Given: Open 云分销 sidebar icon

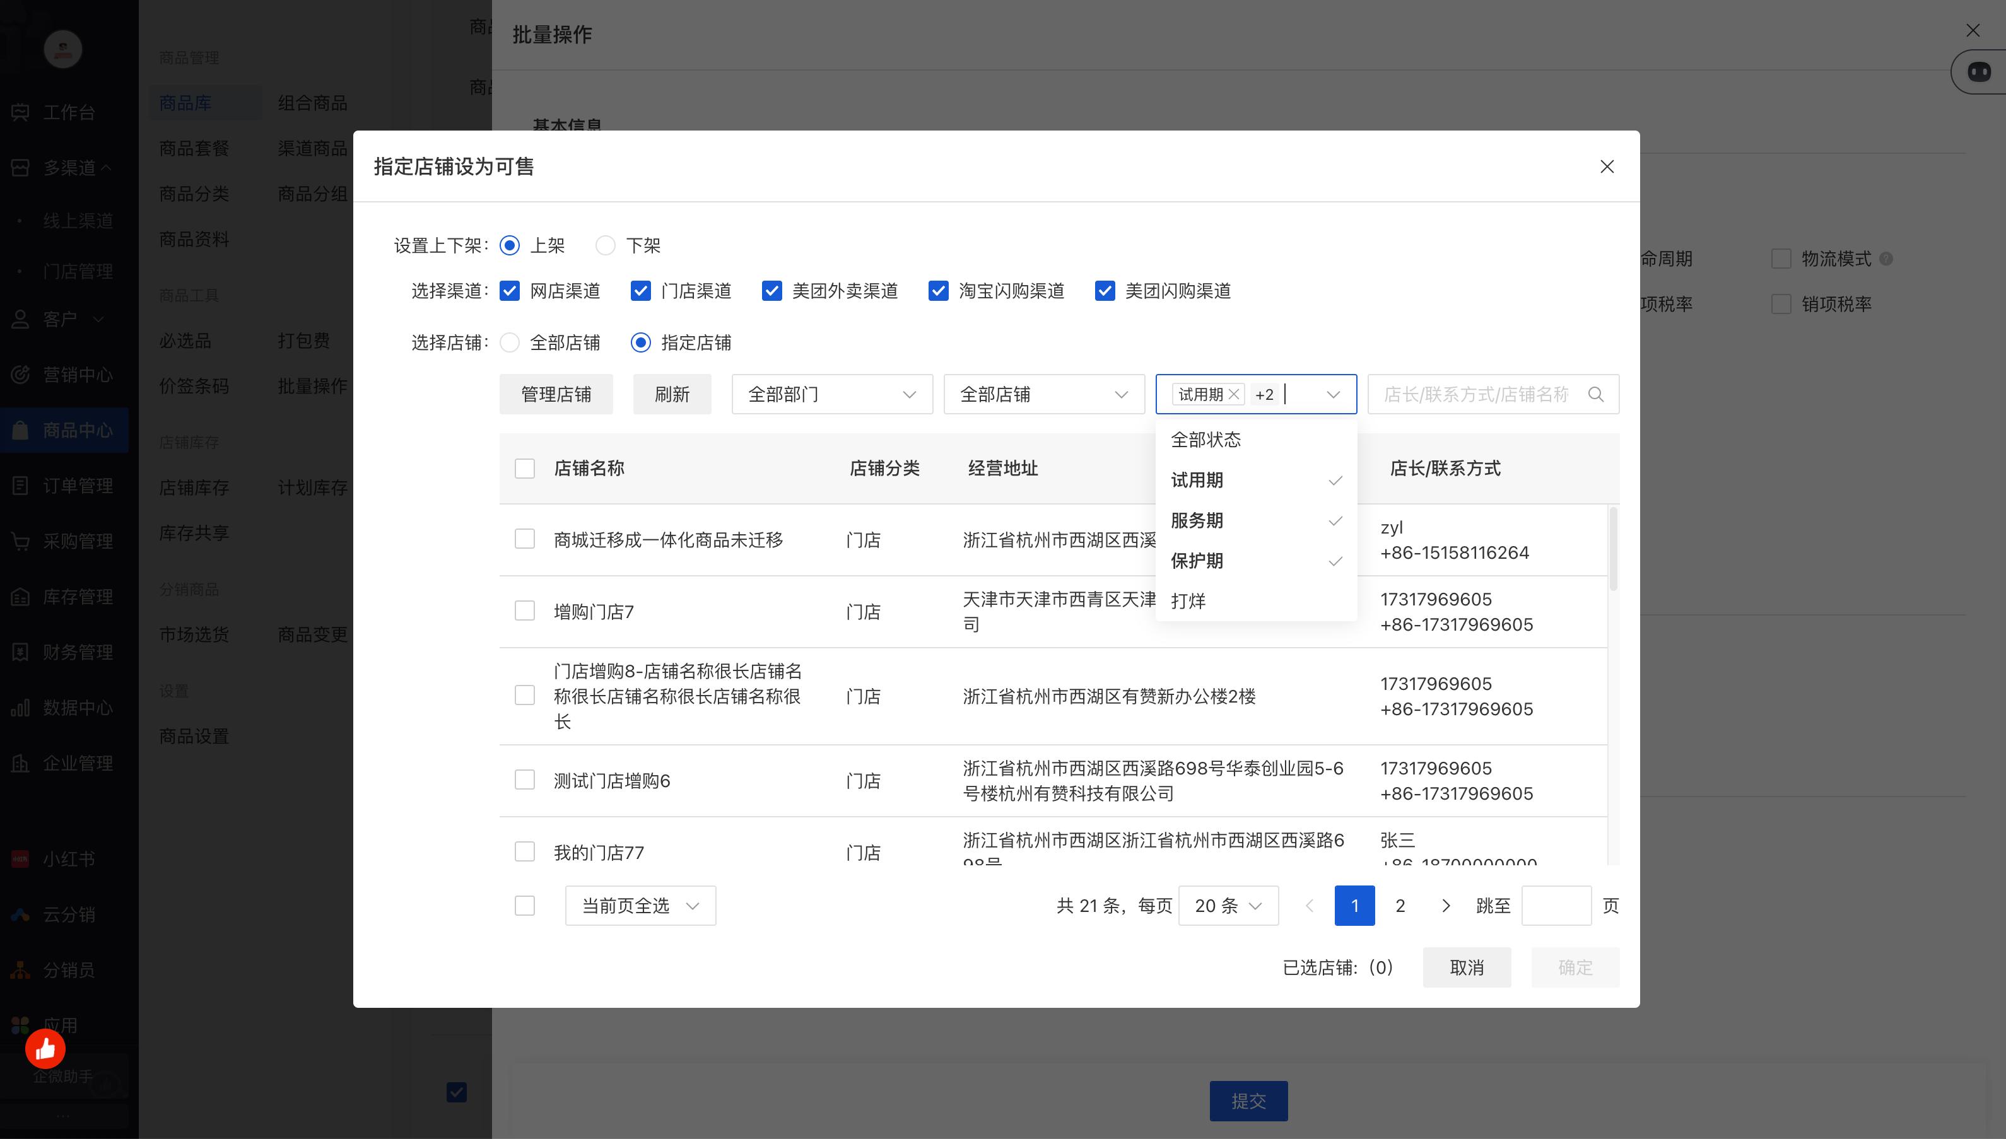Looking at the screenshot, I should click(20, 914).
